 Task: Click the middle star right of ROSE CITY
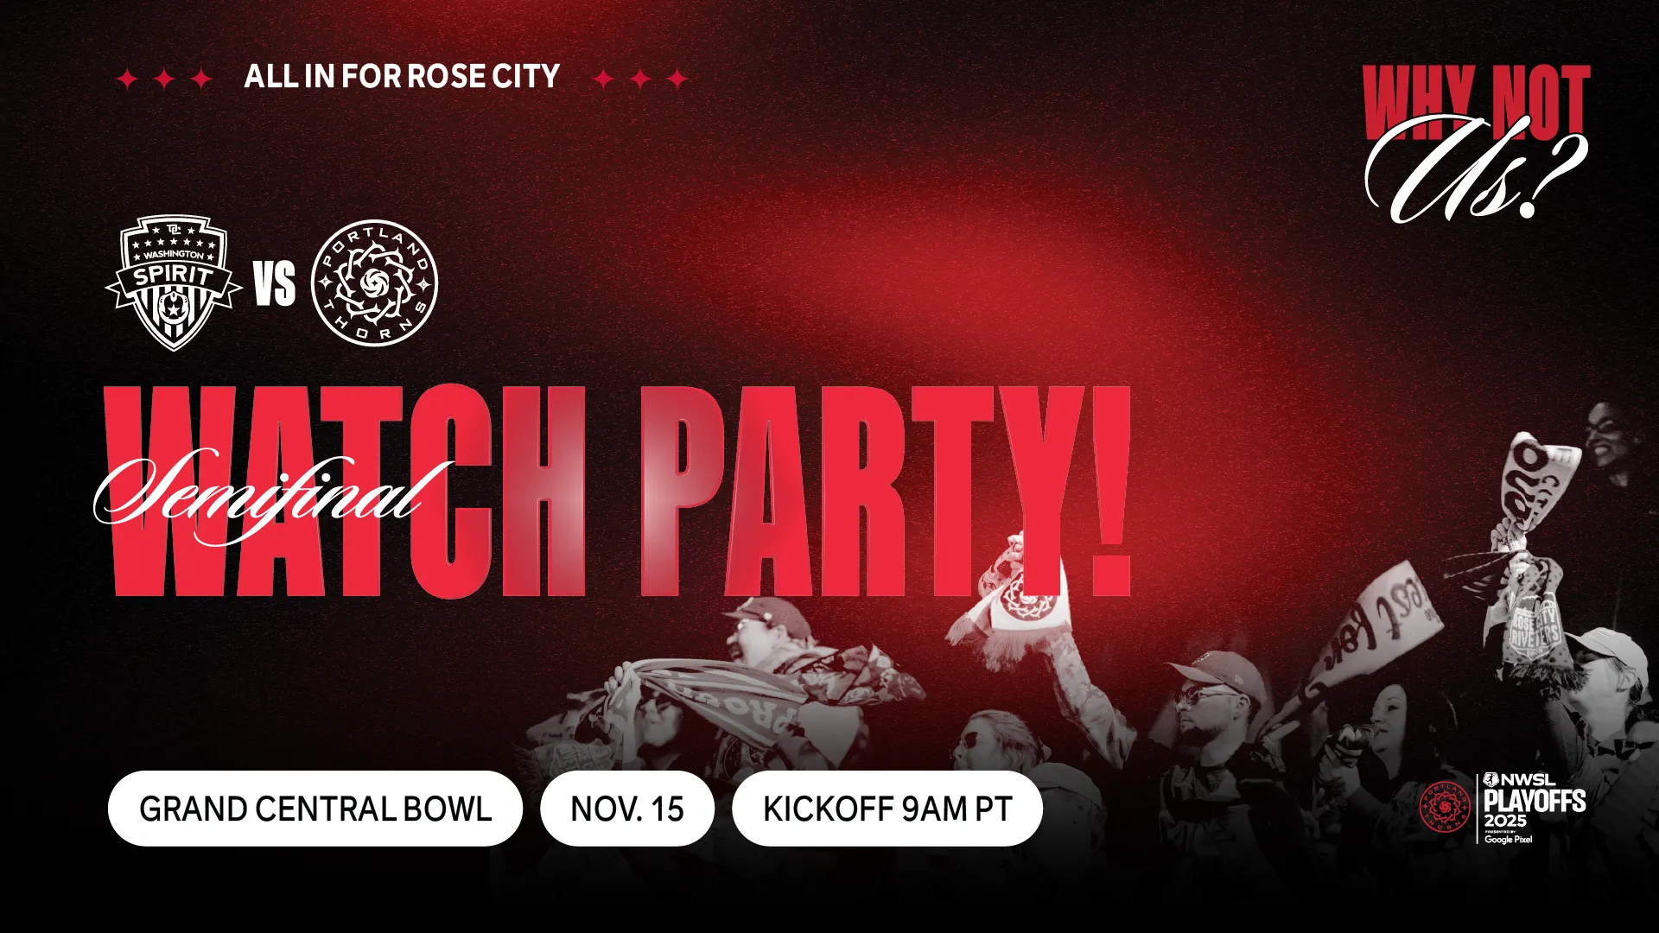(640, 79)
